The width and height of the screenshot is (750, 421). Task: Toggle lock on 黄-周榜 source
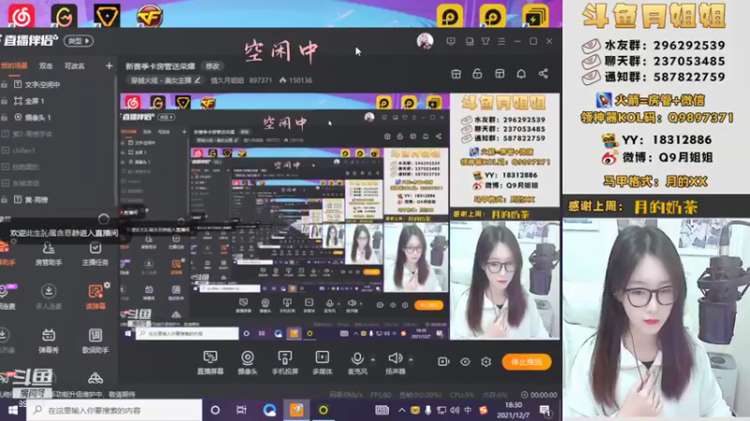(x=5, y=199)
